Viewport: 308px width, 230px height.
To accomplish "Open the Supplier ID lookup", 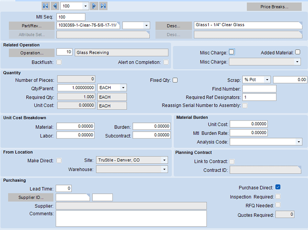I will tap(31, 197).
